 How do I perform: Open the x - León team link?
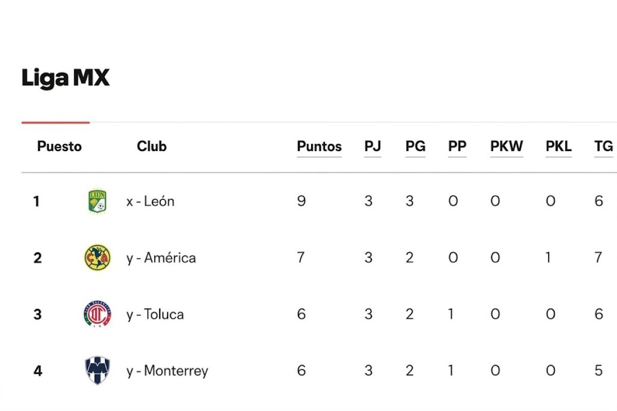tap(150, 201)
